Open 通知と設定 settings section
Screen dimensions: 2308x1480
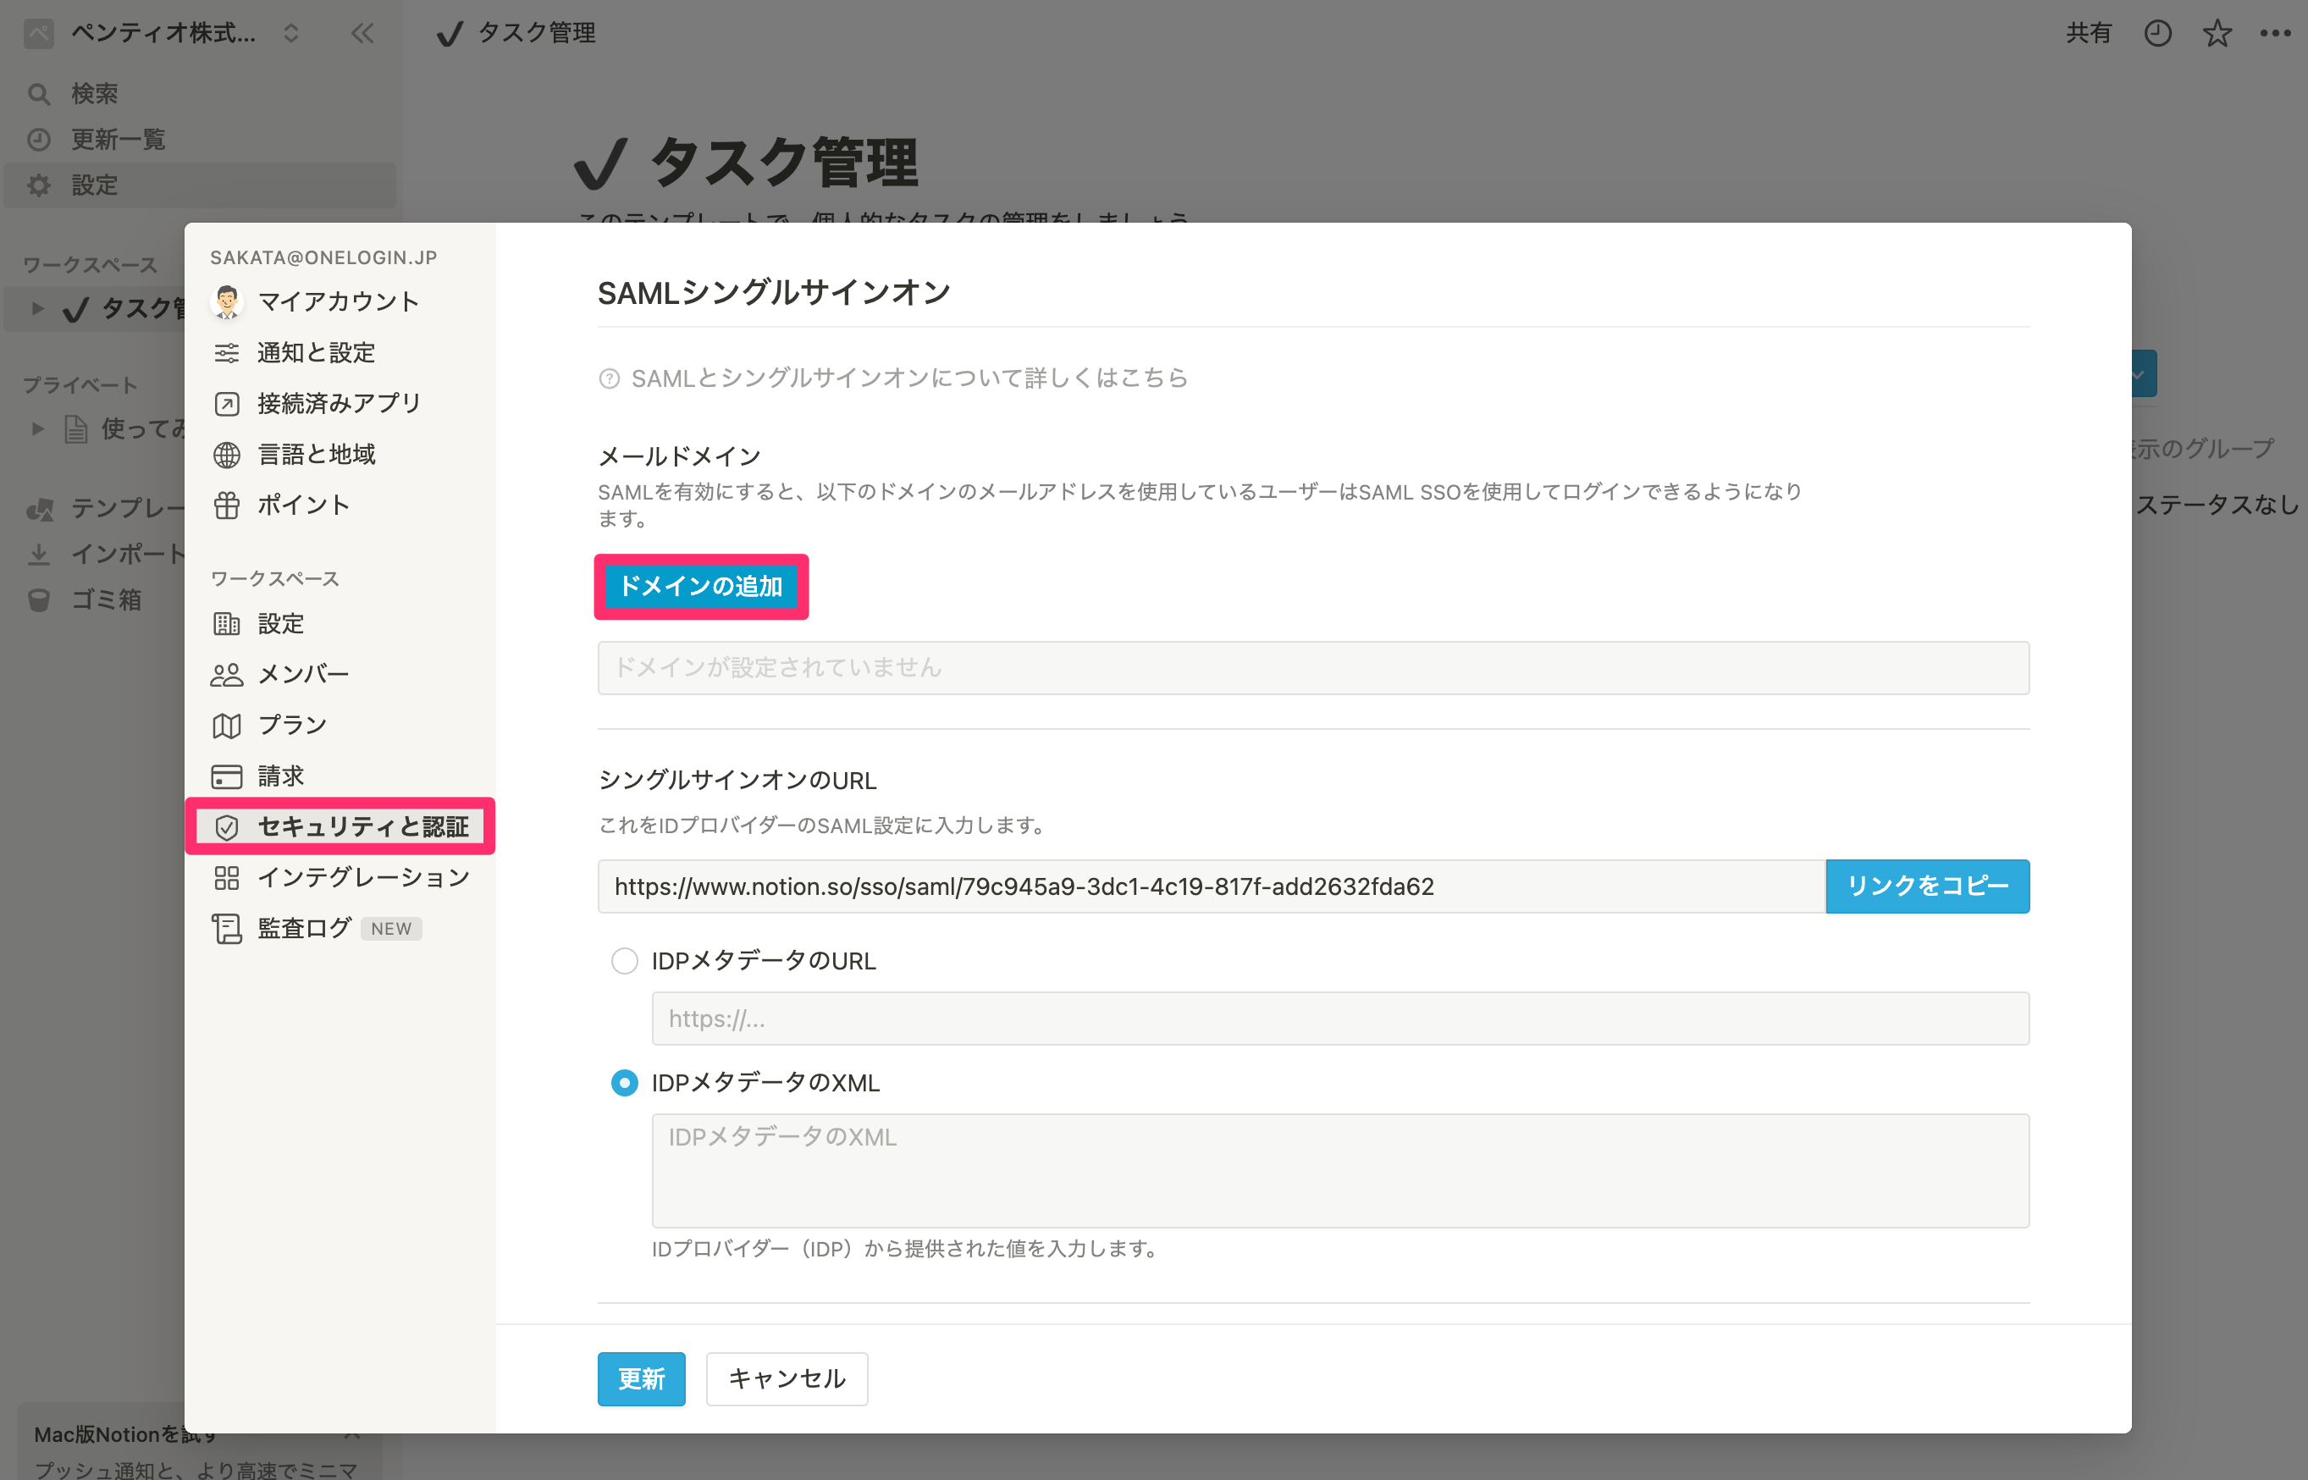coord(340,353)
